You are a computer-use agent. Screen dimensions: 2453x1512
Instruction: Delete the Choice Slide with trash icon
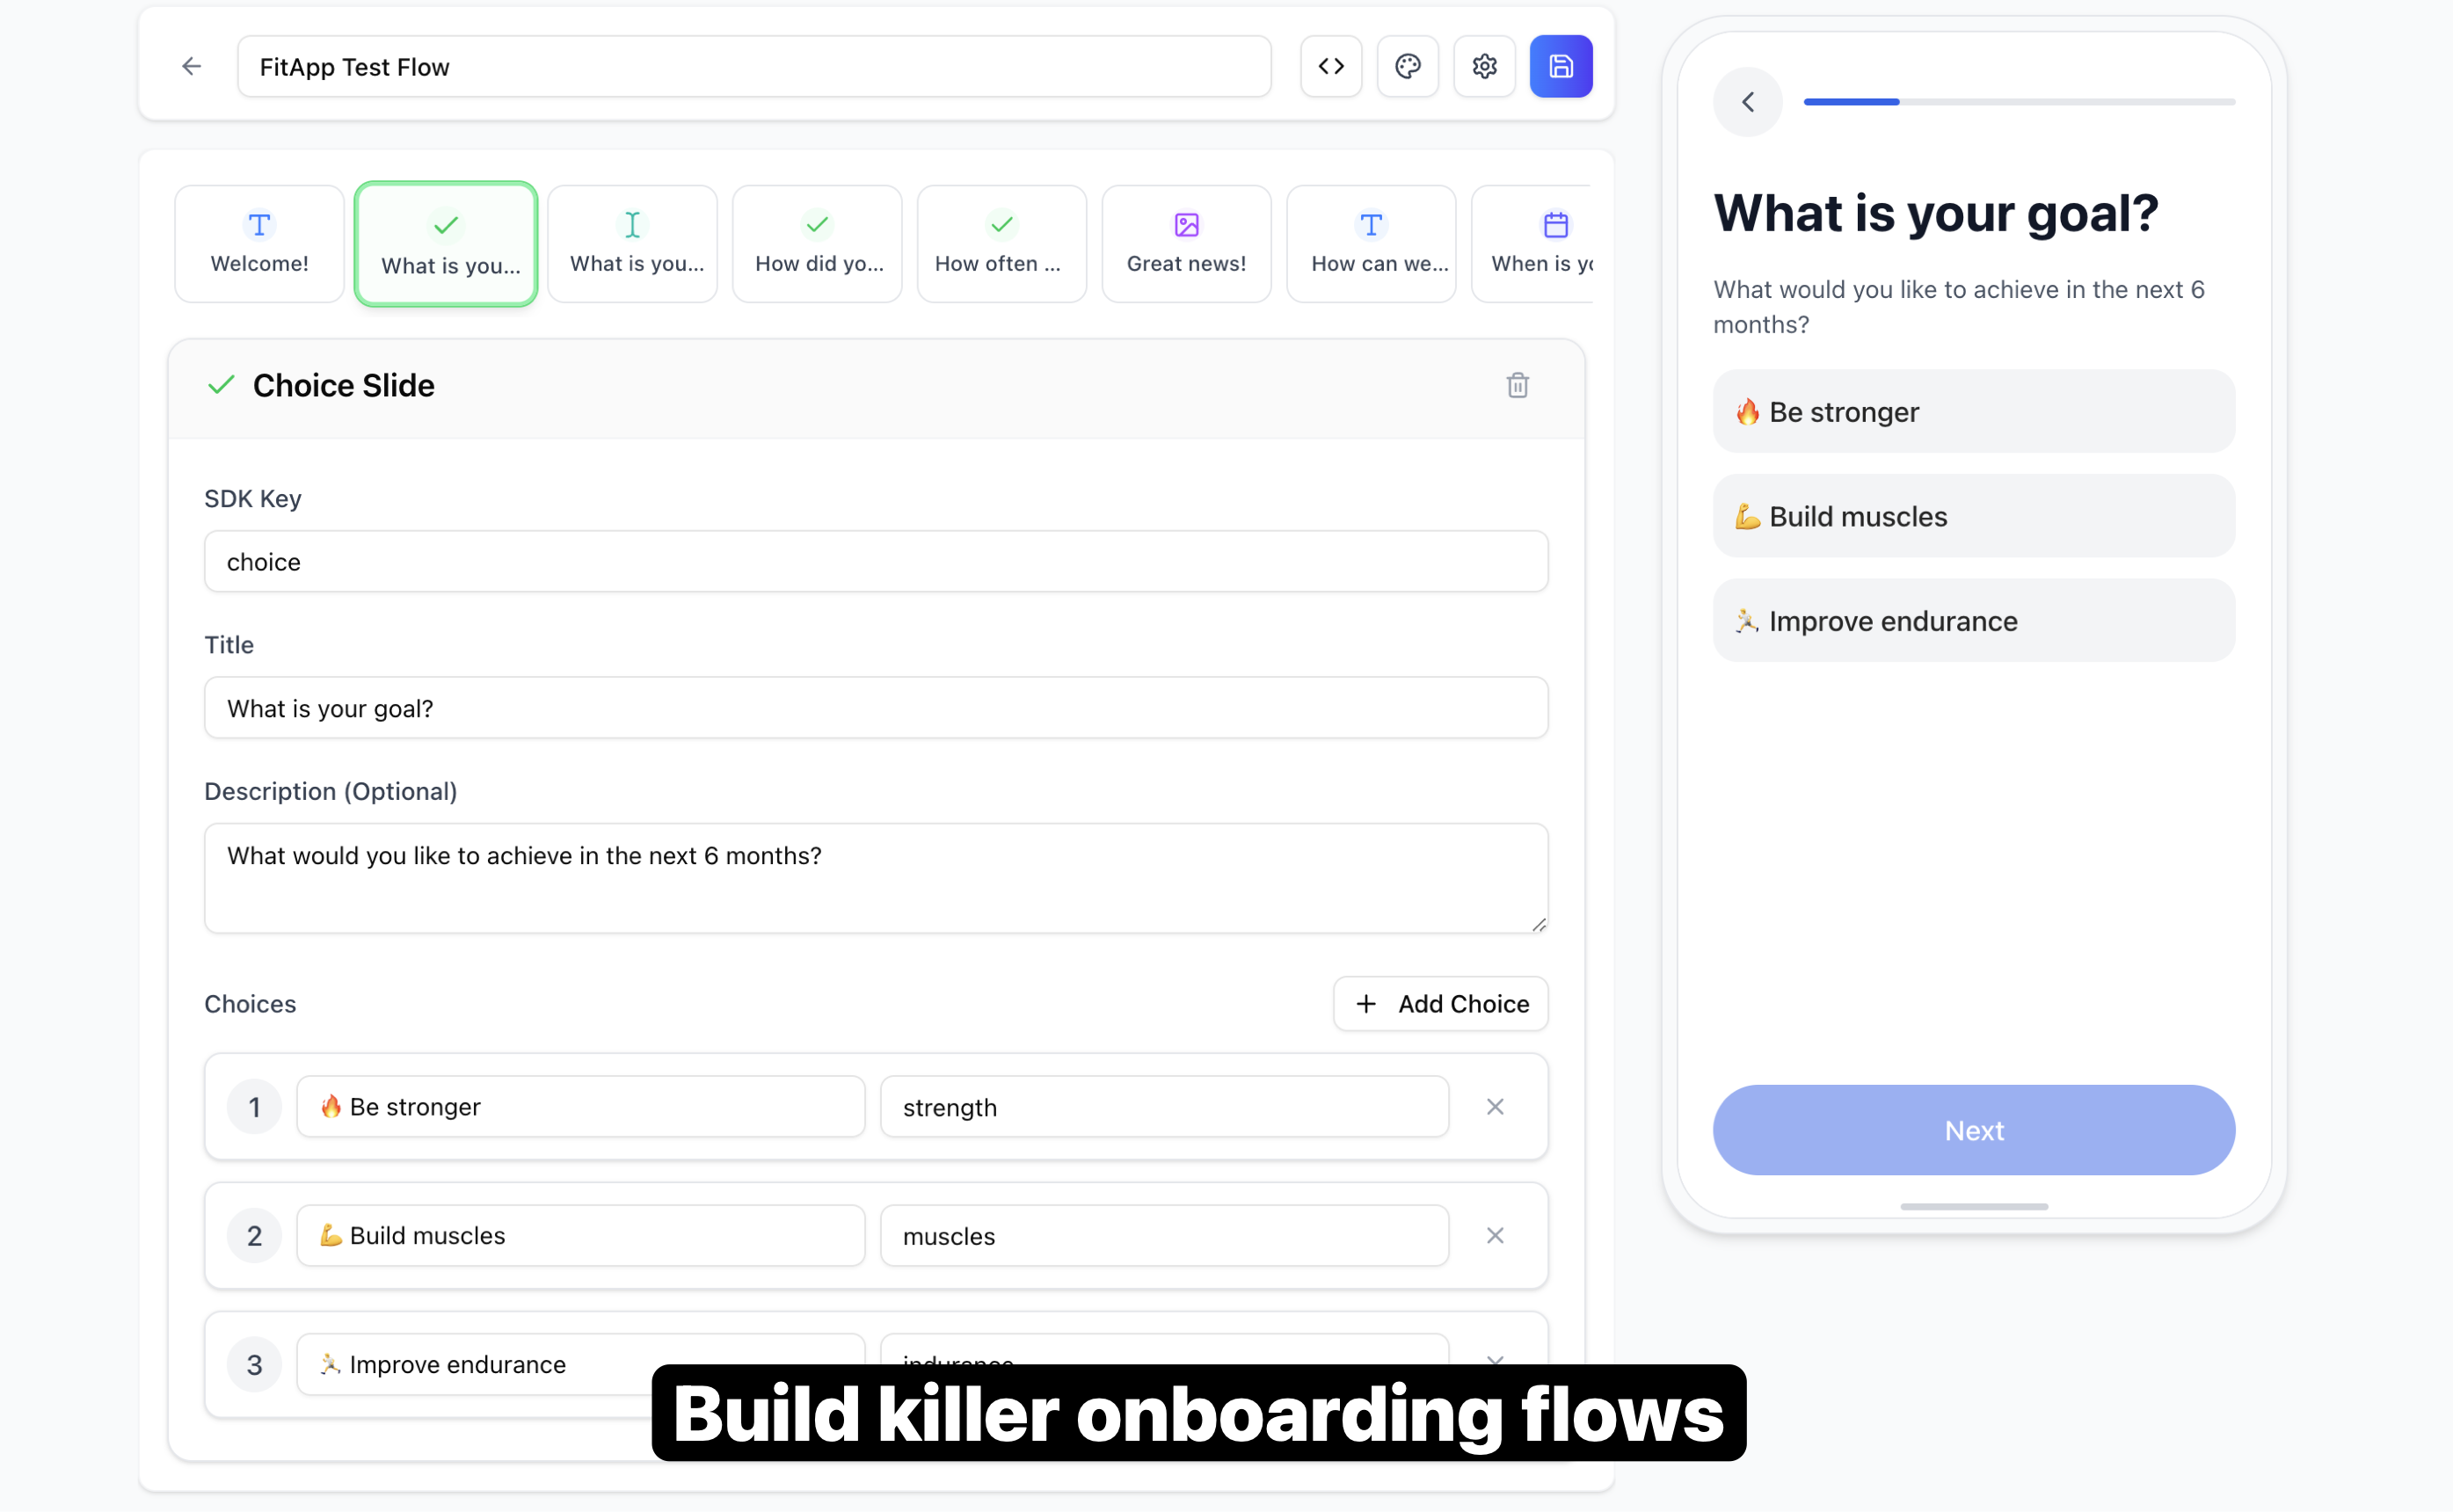point(1517,385)
